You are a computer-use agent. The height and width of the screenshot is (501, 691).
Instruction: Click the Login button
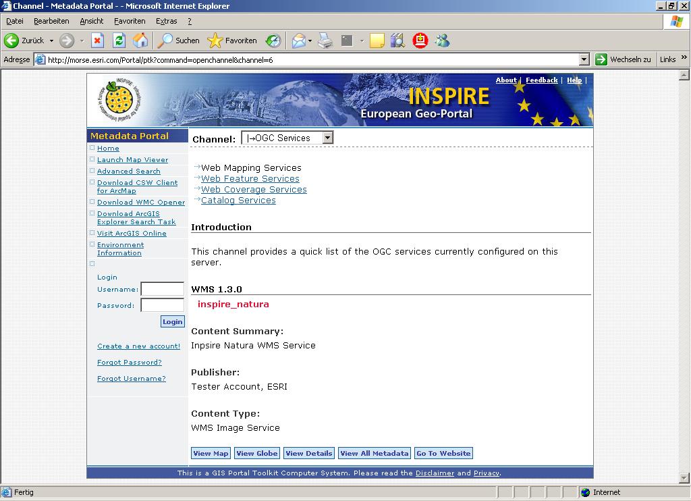(x=172, y=321)
